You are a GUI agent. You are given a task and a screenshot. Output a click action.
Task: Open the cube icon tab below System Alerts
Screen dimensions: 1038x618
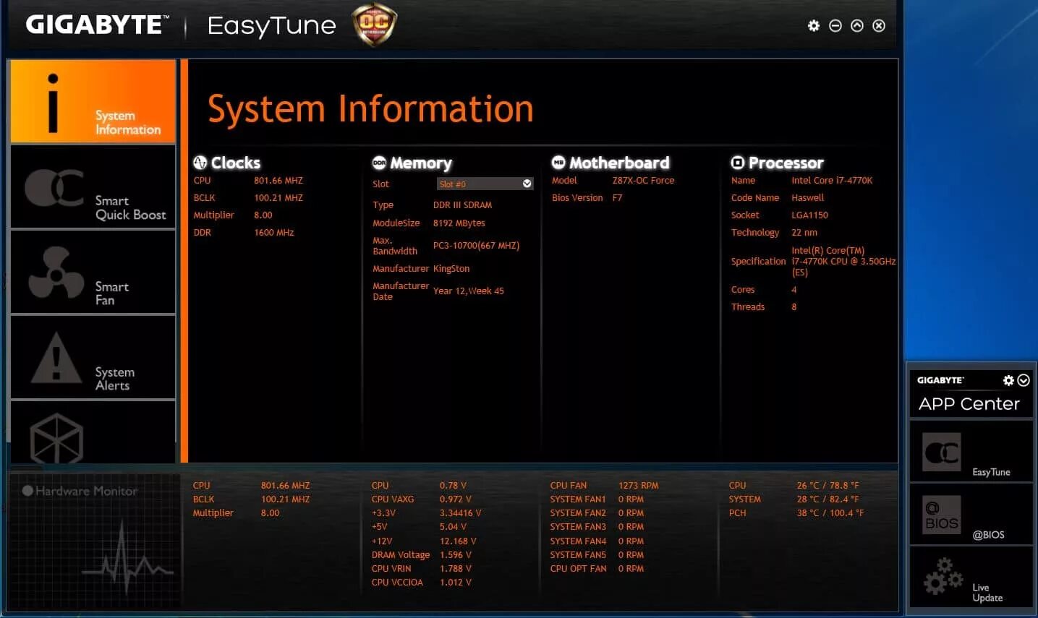[93, 432]
